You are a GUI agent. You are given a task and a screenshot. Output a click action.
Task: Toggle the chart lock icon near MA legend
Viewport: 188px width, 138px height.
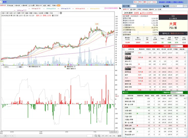click(120, 8)
